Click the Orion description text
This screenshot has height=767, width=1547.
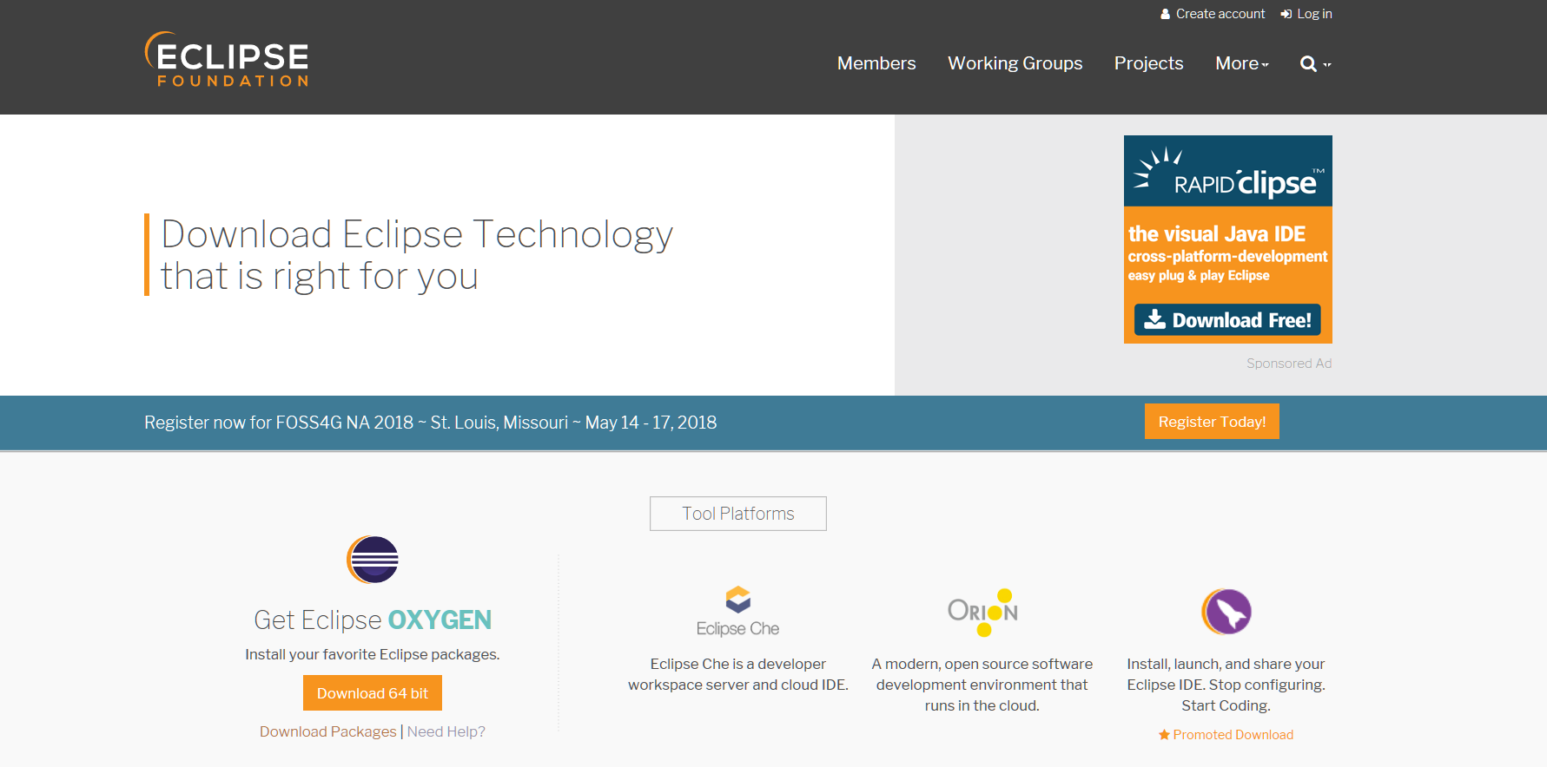pyautogui.click(x=982, y=685)
